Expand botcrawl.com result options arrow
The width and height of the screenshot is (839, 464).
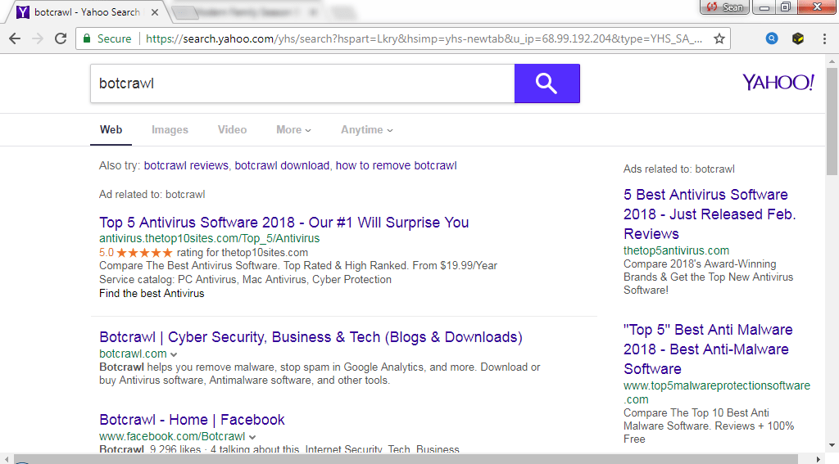[174, 354]
